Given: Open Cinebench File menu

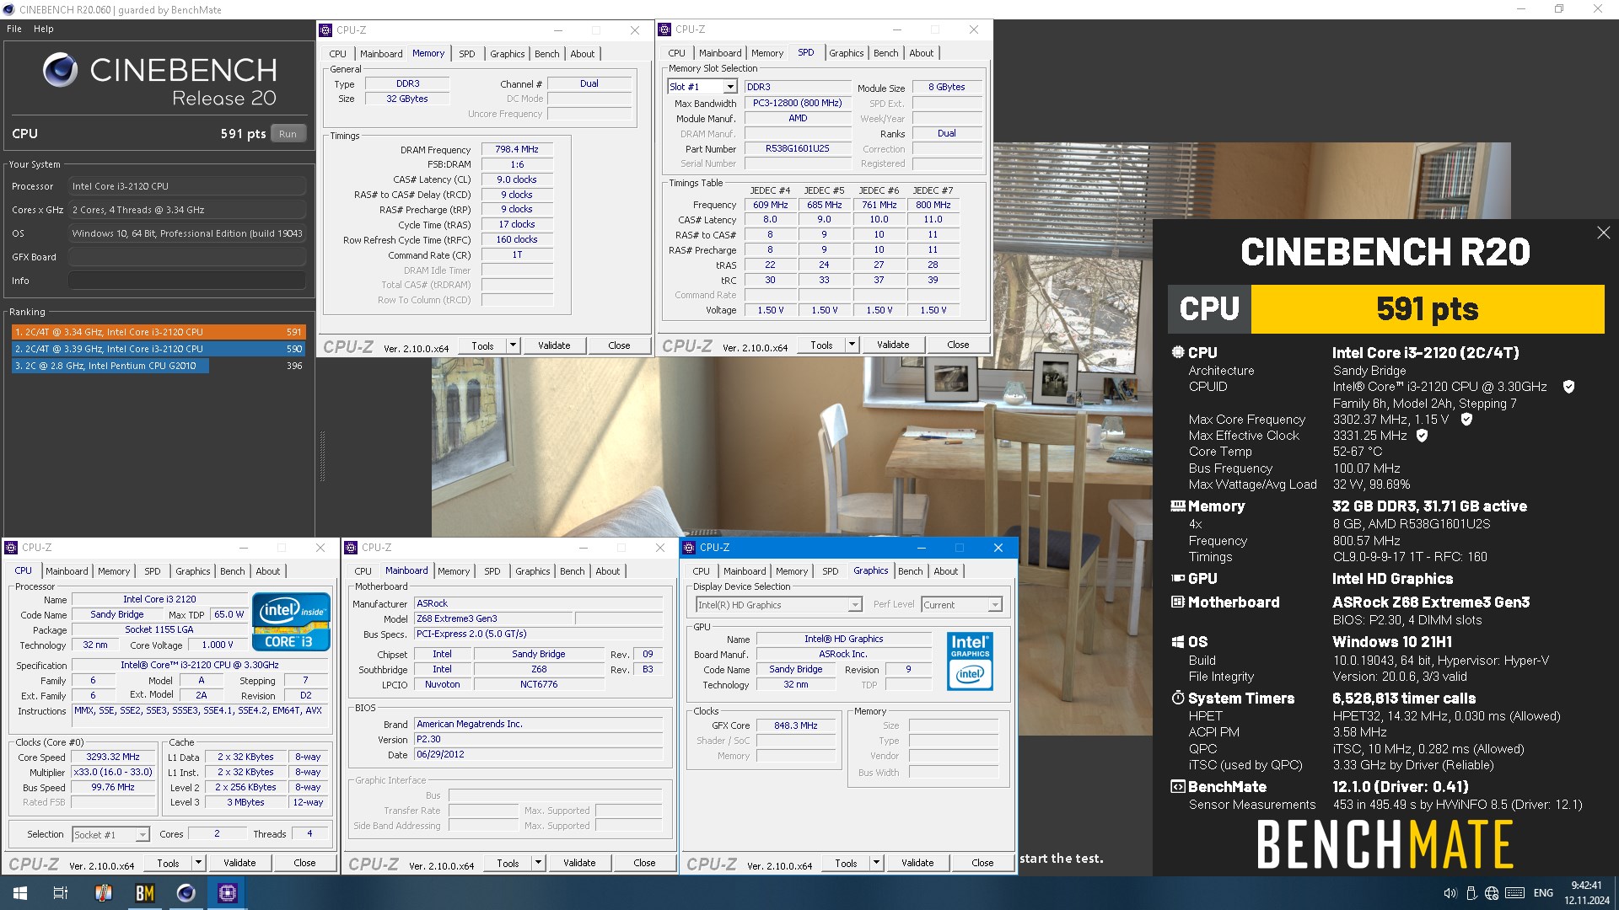Looking at the screenshot, I should pyautogui.click(x=14, y=29).
